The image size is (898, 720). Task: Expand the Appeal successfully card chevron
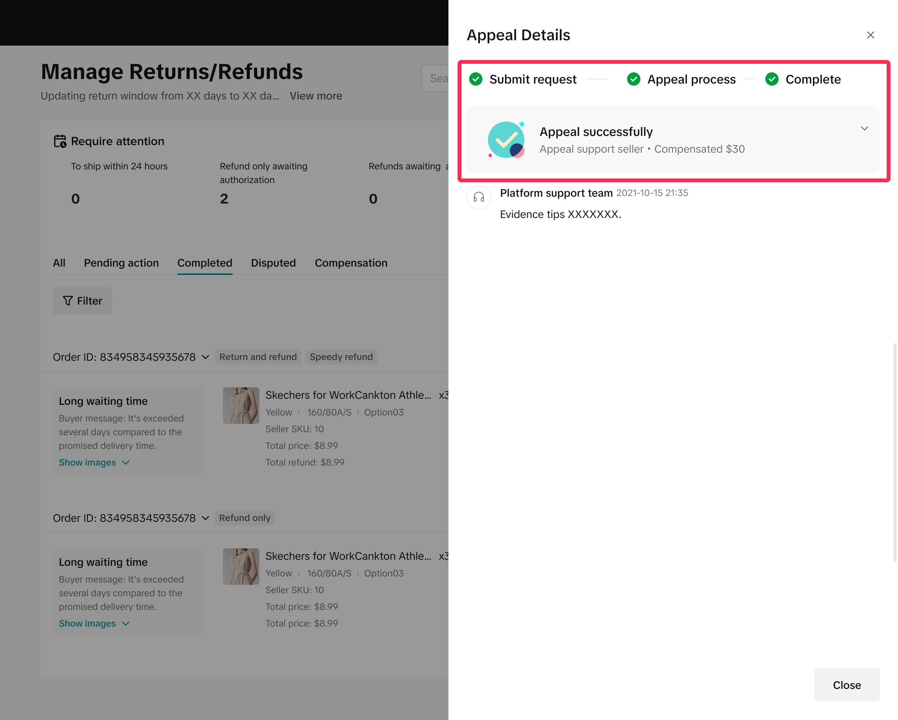(864, 128)
